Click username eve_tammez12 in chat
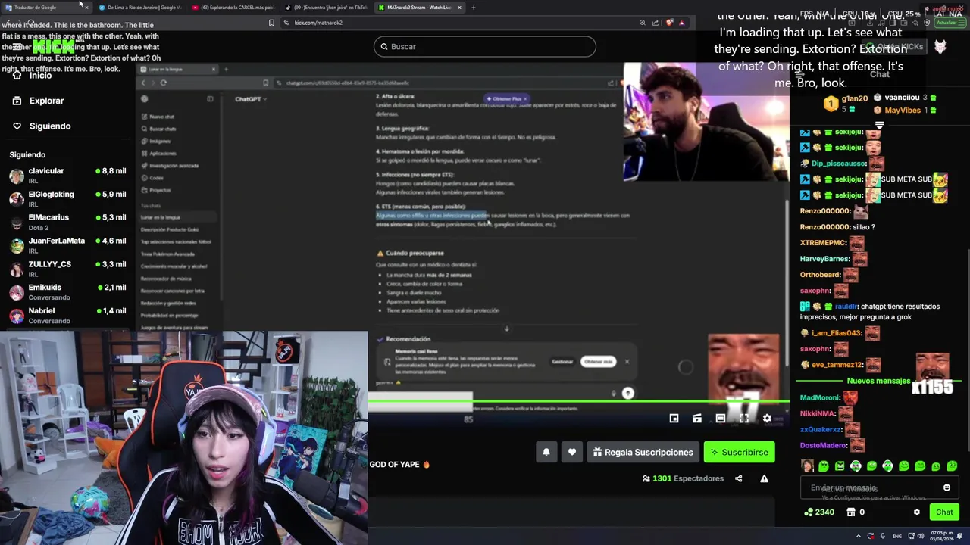 click(x=837, y=365)
